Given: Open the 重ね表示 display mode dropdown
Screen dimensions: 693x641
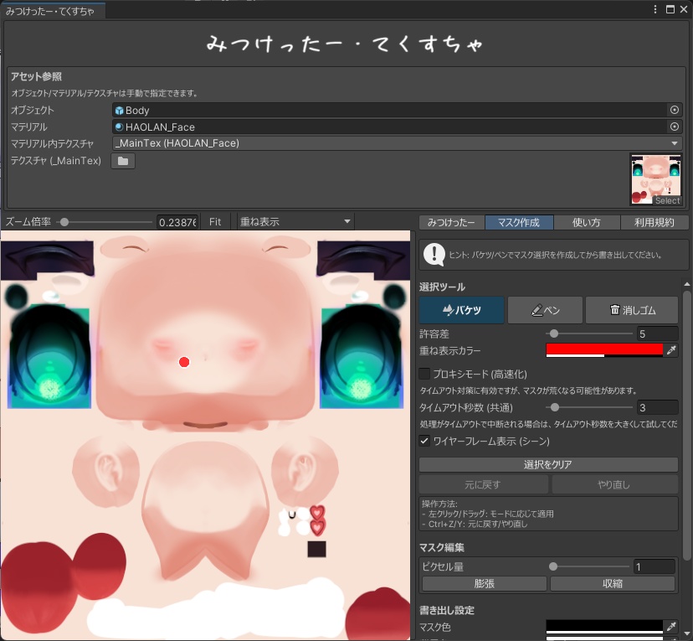Looking at the screenshot, I should point(293,221).
